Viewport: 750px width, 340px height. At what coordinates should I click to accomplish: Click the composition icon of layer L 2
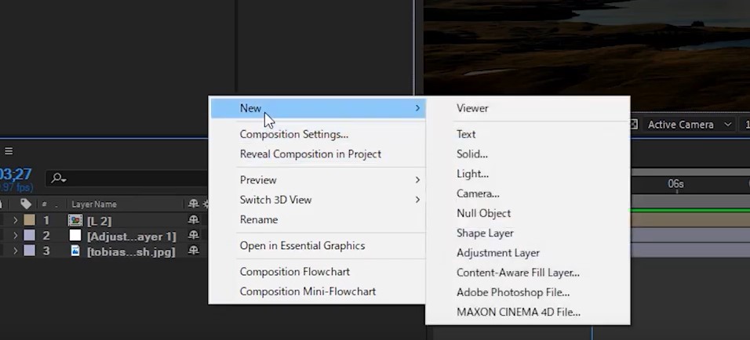[x=75, y=220]
